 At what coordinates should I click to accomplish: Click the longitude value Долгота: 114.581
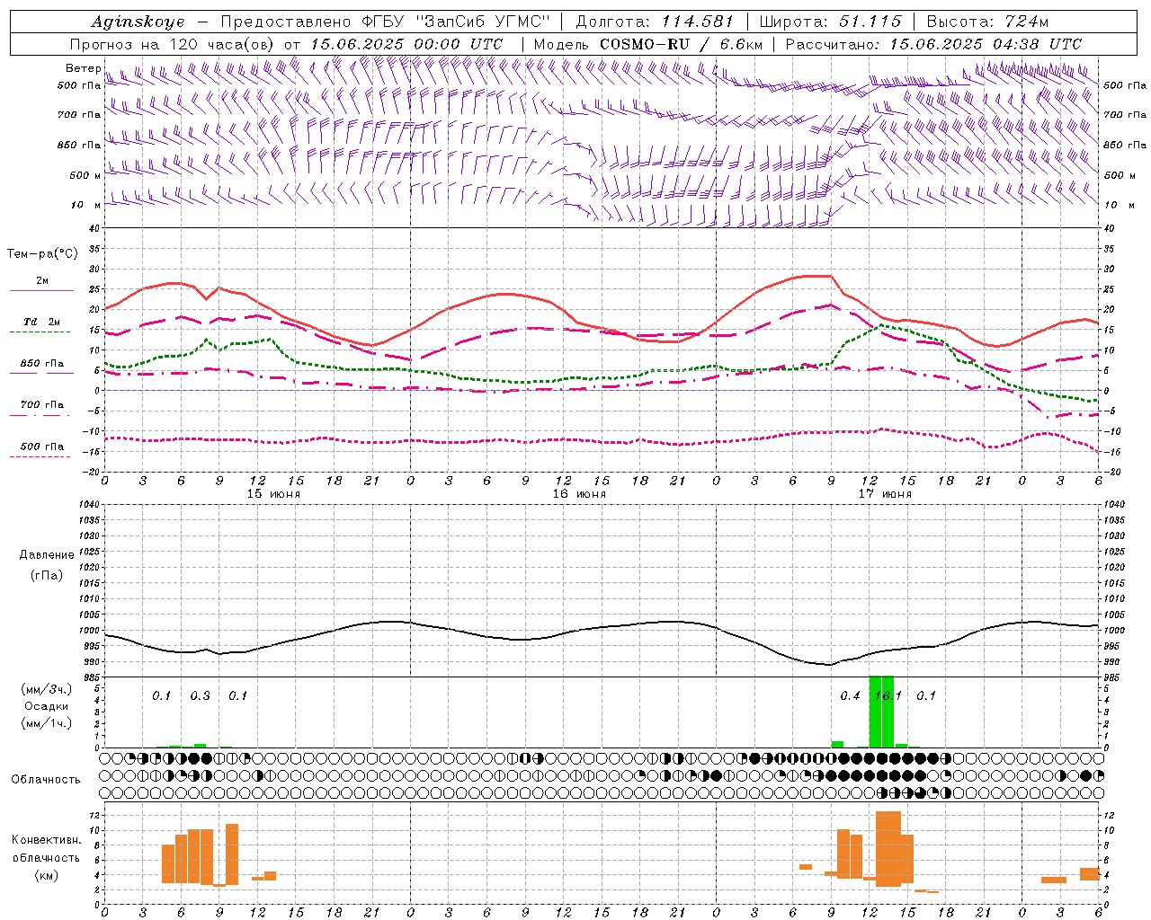click(x=655, y=22)
